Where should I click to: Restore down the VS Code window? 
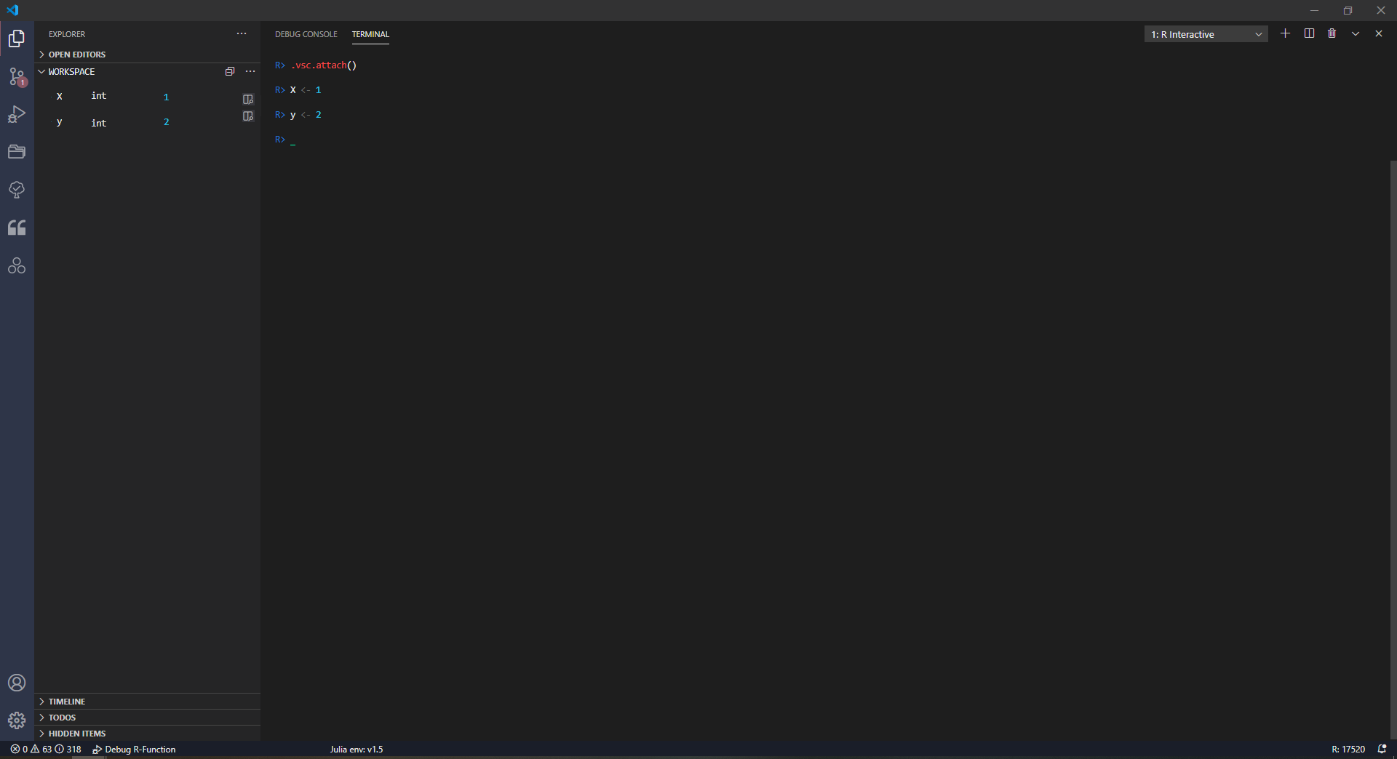(x=1348, y=10)
